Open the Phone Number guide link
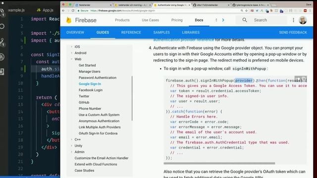This screenshot has width=317, height=178. [90, 109]
